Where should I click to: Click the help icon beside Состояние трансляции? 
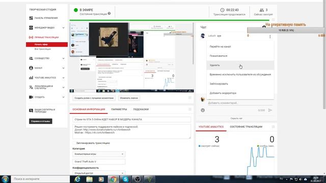coord(109,14)
